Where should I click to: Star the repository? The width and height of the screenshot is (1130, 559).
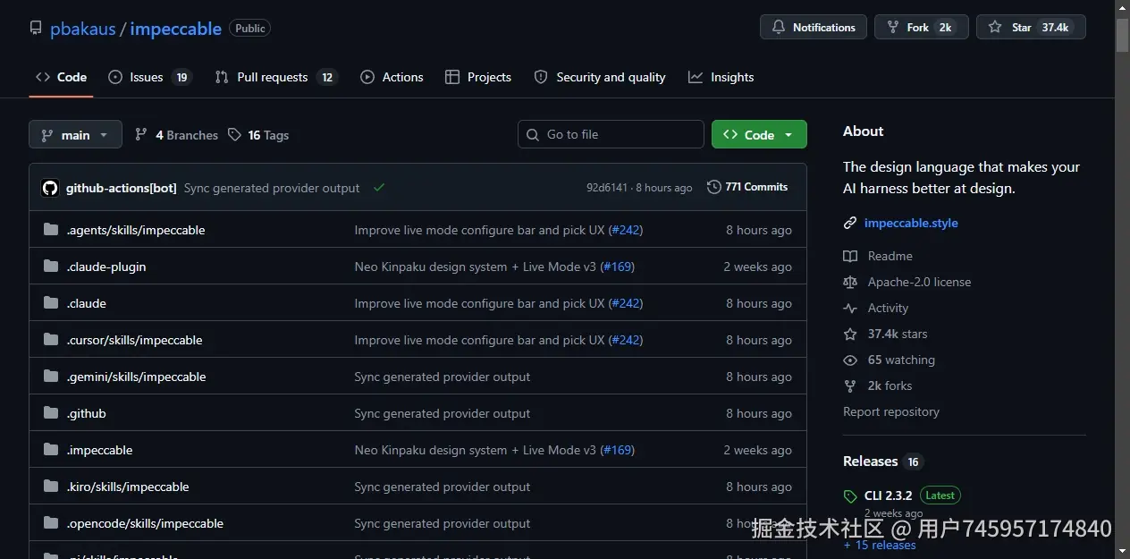[x=1031, y=28]
